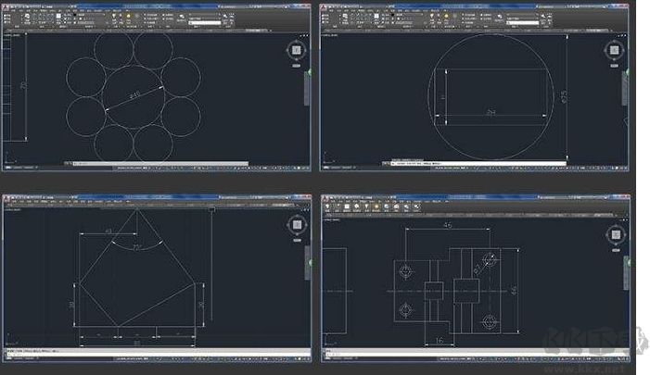
Task: Click the command line in bottom-left window
Action: pyautogui.click(x=158, y=353)
